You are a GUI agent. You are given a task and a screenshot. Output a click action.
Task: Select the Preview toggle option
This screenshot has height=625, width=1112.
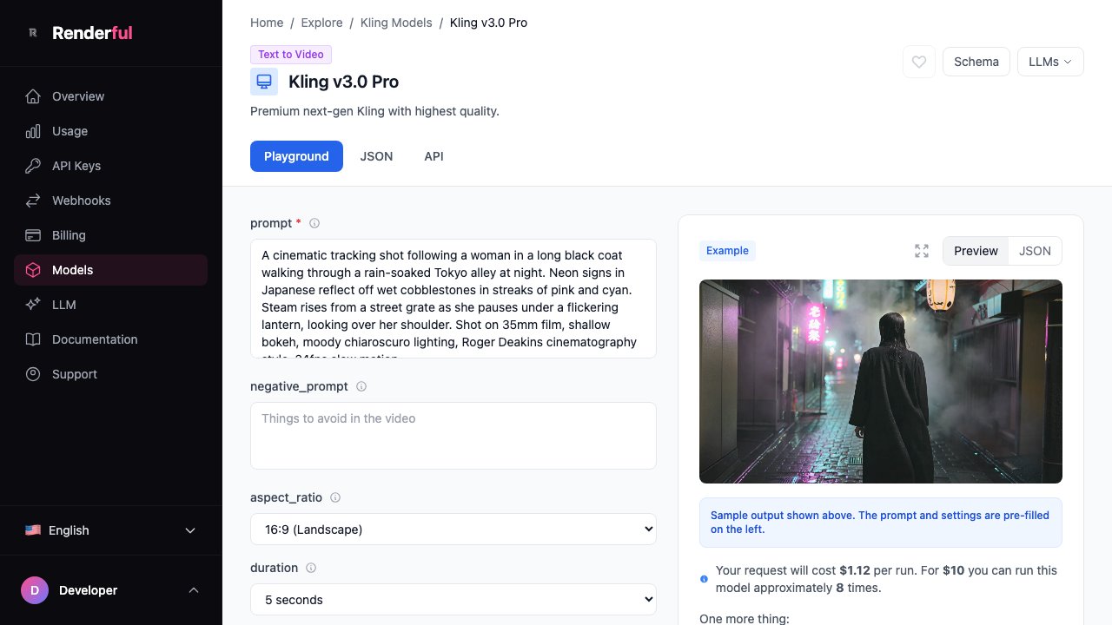click(x=976, y=251)
